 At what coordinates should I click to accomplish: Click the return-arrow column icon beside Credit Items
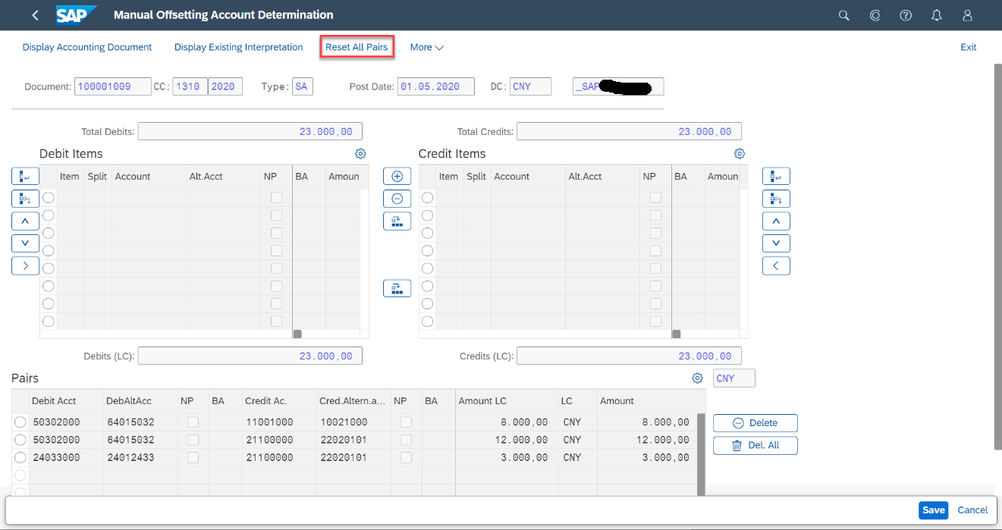pyautogui.click(x=776, y=176)
